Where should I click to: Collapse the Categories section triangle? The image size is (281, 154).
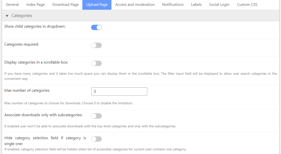pos(7,16)
